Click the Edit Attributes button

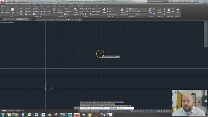click(112, 14)
